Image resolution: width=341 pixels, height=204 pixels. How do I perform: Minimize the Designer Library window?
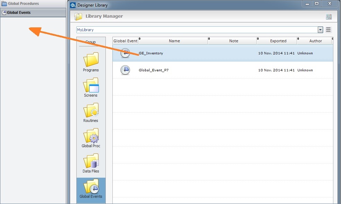307,4
